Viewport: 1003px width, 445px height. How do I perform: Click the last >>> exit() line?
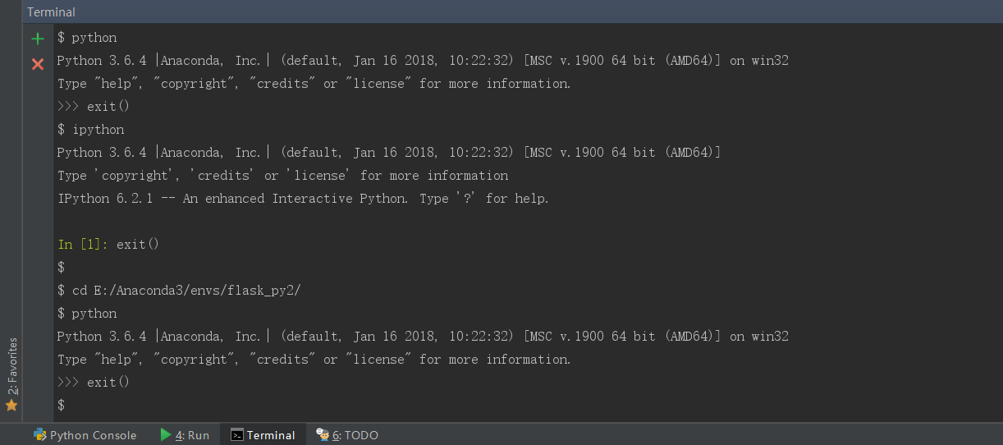[94, 383]
